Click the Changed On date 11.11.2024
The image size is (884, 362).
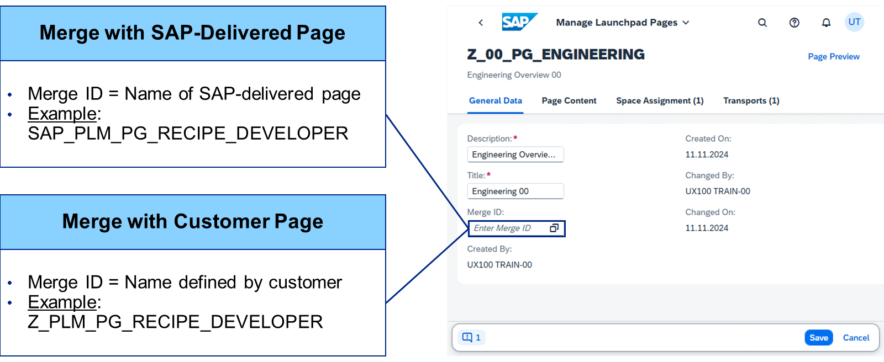[707, 228]
